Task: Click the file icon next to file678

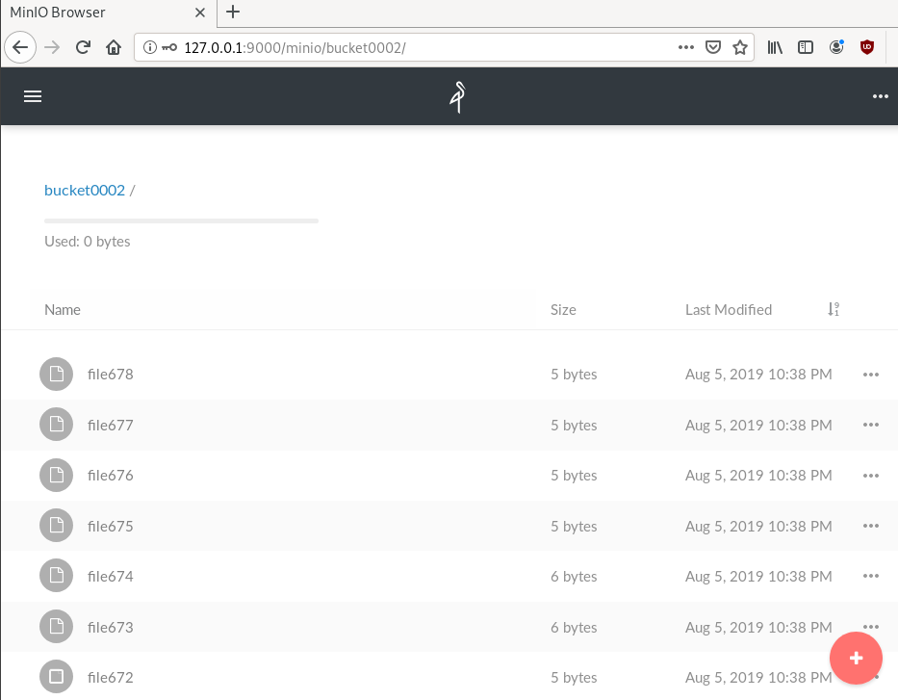Action: pos(56,374)
